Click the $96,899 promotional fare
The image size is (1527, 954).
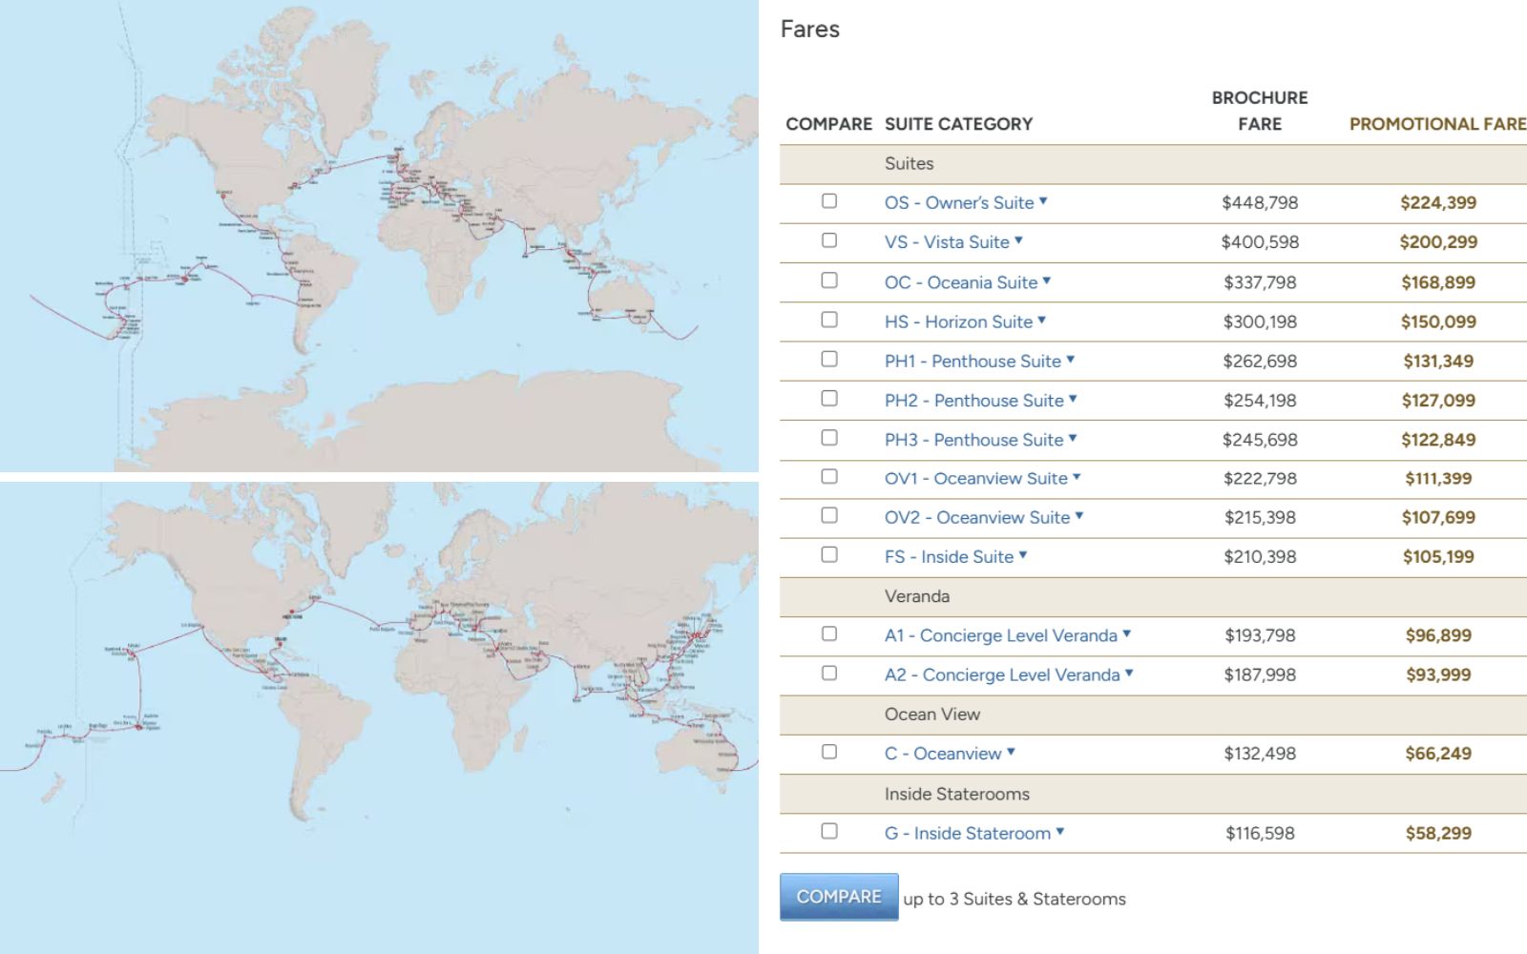[x=1438, y=635]
